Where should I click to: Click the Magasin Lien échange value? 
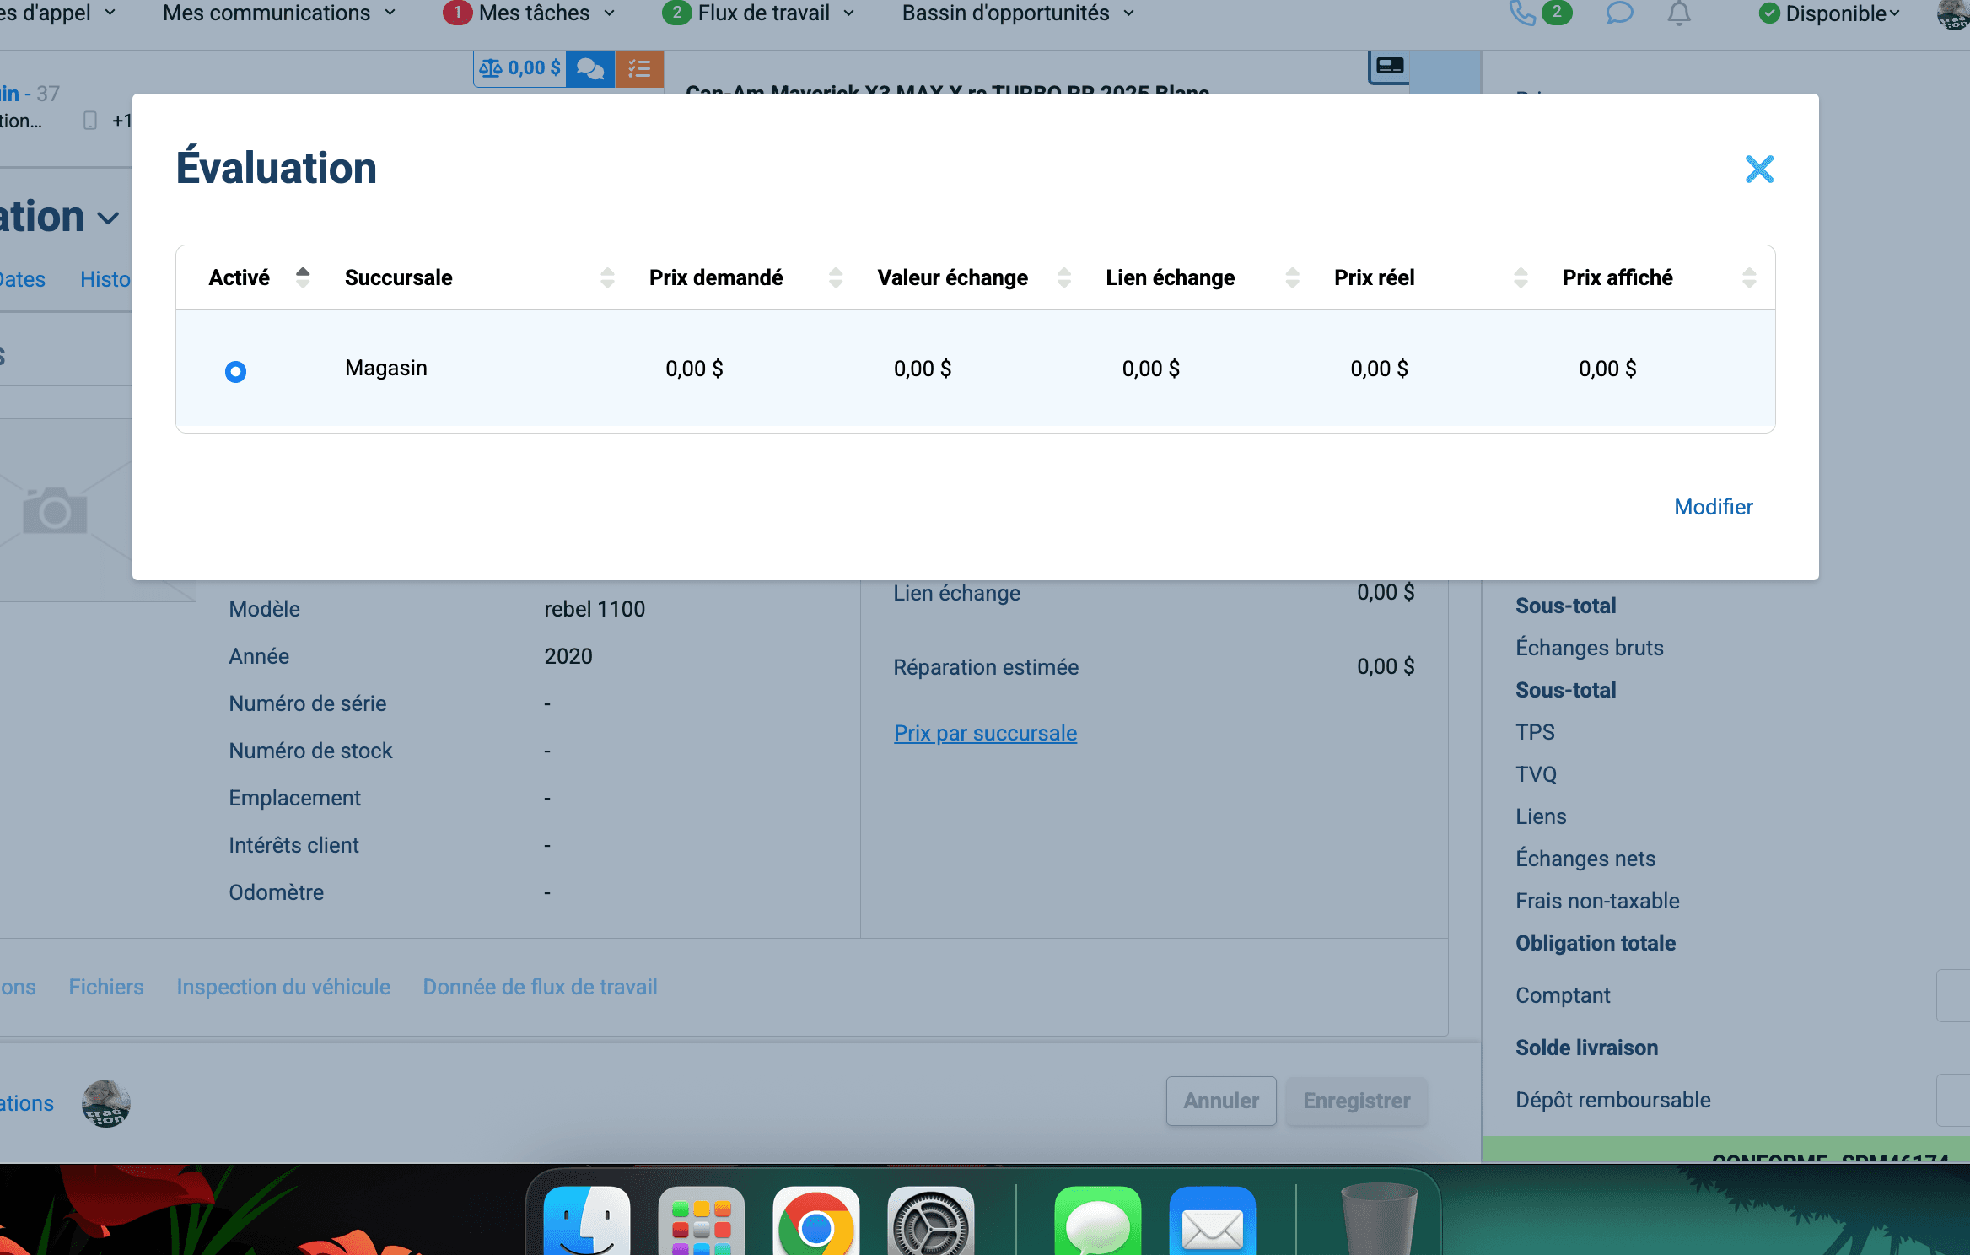click(x=1150, y=369)
